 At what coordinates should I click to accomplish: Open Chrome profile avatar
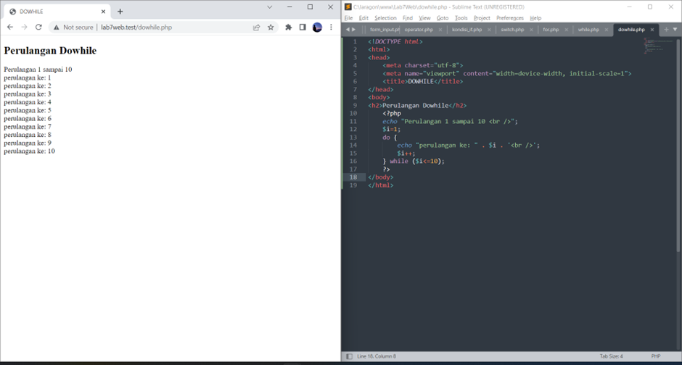pyautogui.click(x=317, y=28)
